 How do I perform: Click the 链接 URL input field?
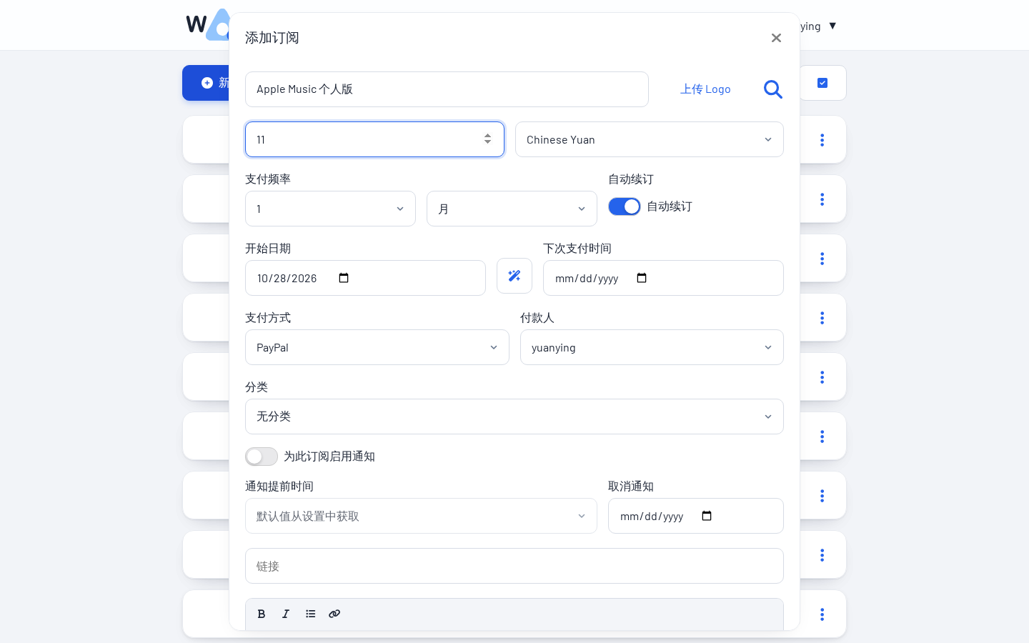click(514, 566)
